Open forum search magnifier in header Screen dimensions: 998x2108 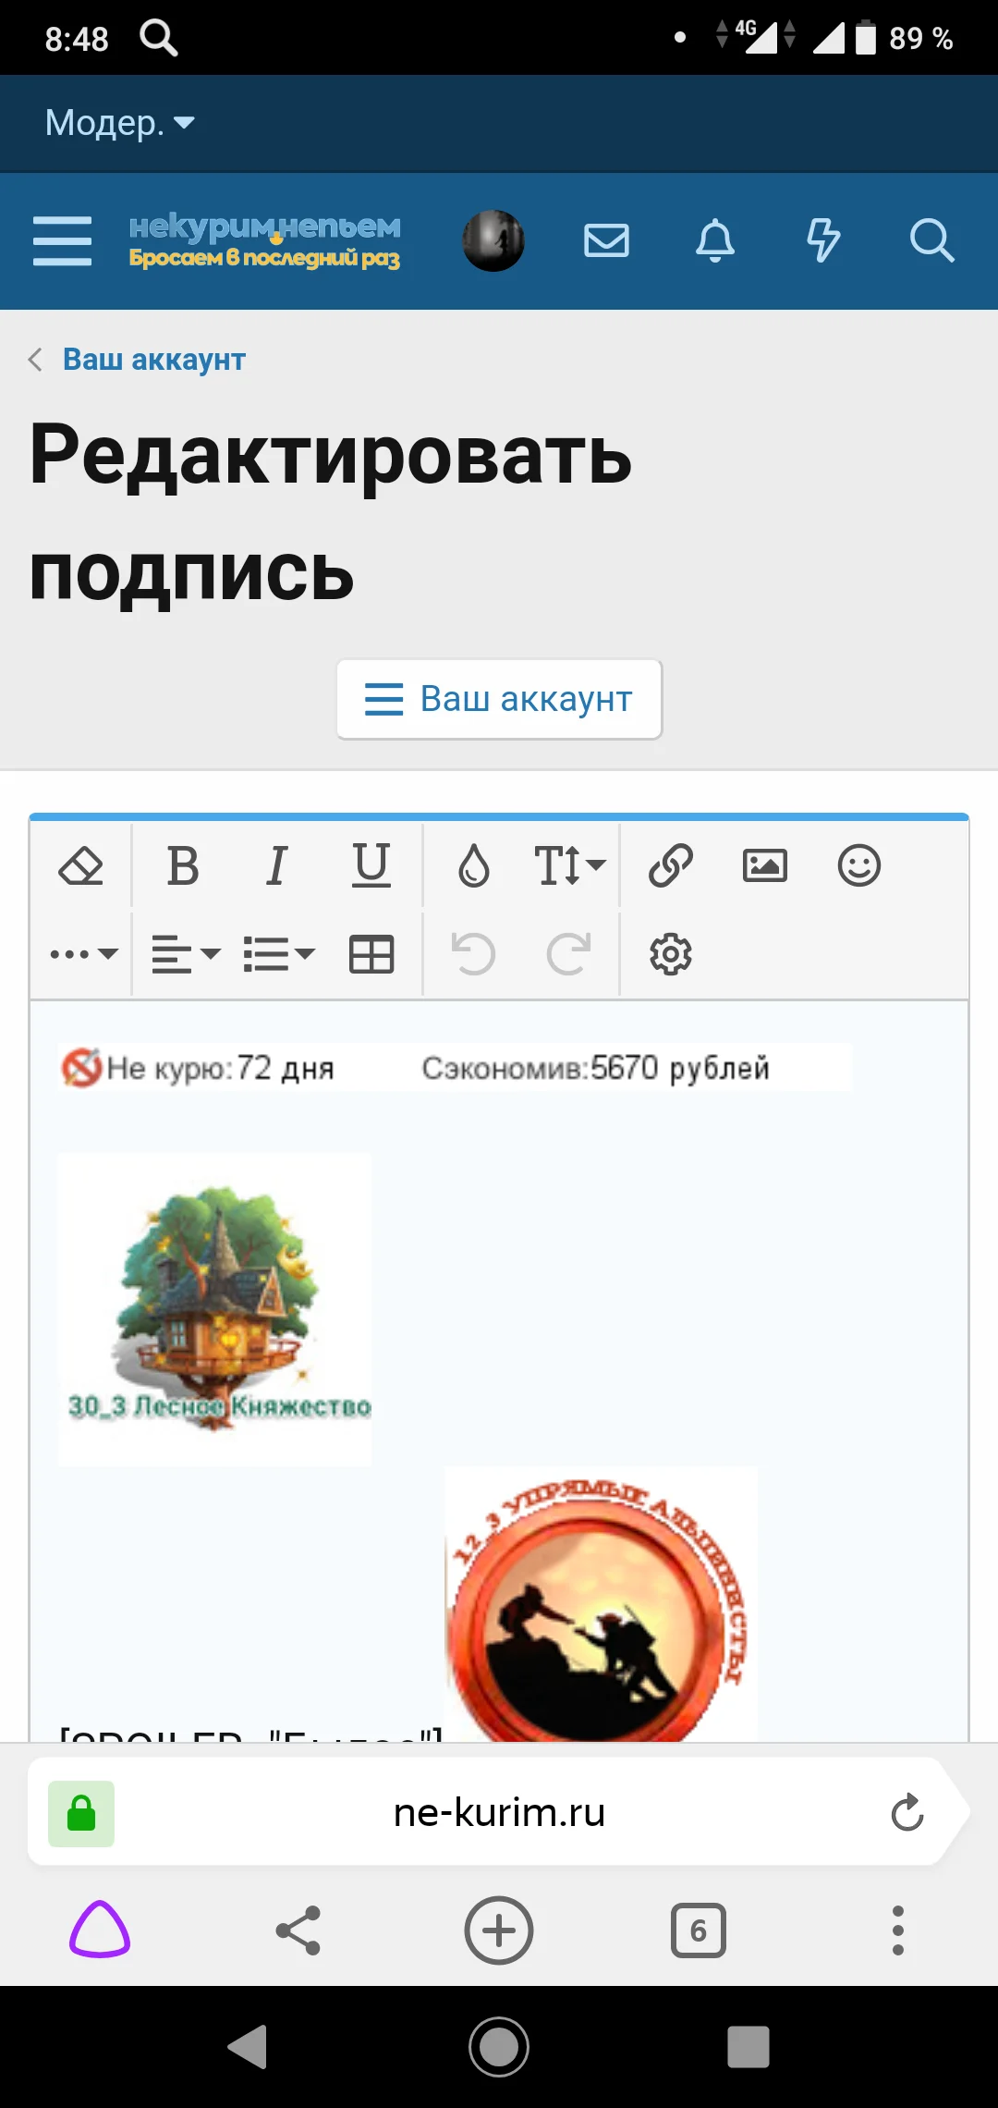(931, 240)
